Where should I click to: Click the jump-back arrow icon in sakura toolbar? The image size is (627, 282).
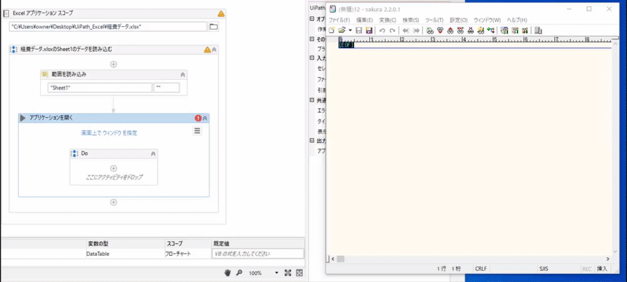click(x=406, y=30)
